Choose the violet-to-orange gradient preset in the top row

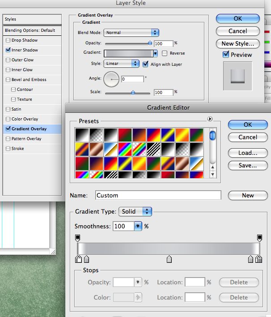pos(139,135)
